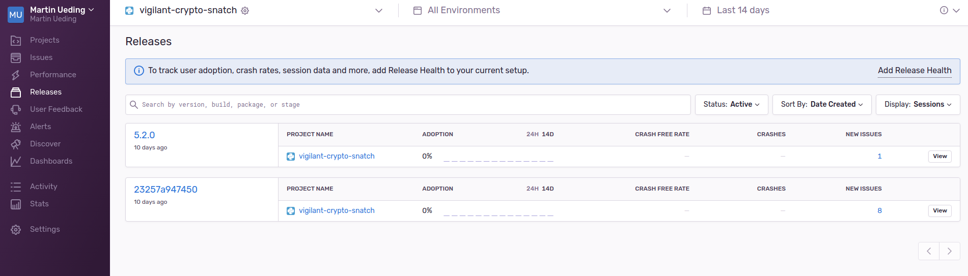The height and width of the screenshot is (276, 968).
Task: Open Alerts using the siren icon
Action: coord(16,127)
